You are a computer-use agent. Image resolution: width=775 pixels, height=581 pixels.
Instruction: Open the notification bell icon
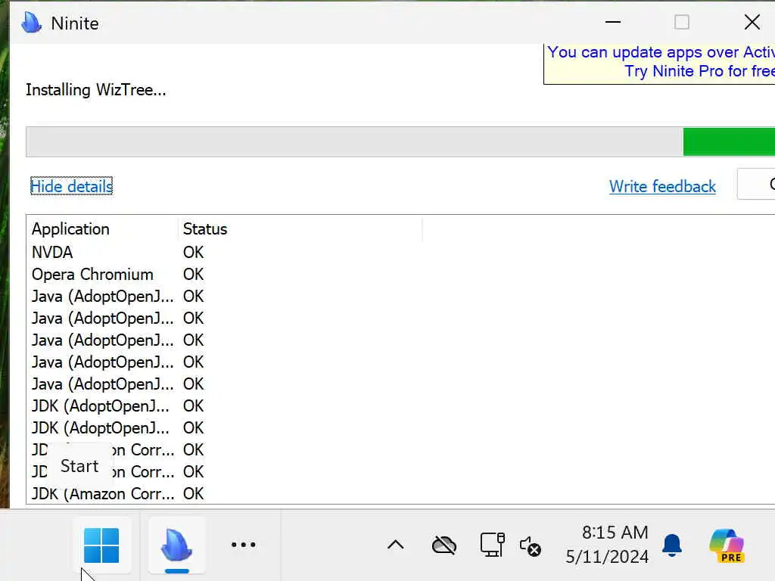[672, 545]
